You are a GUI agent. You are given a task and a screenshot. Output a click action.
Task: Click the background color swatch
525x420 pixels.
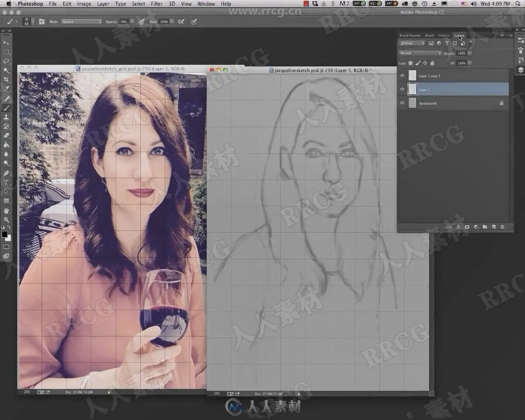coord(9,238)
